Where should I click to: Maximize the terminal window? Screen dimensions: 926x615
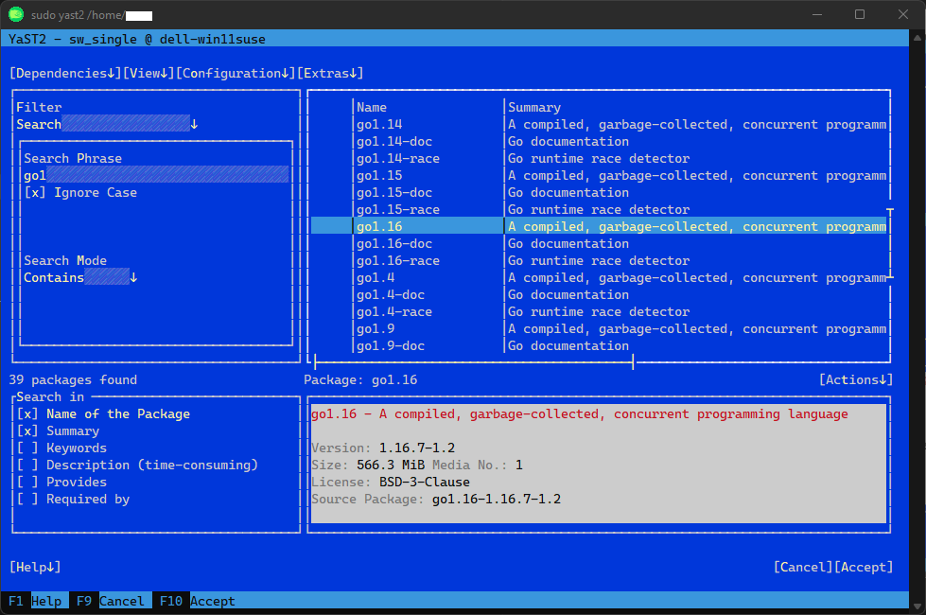[x=860, y=14]
